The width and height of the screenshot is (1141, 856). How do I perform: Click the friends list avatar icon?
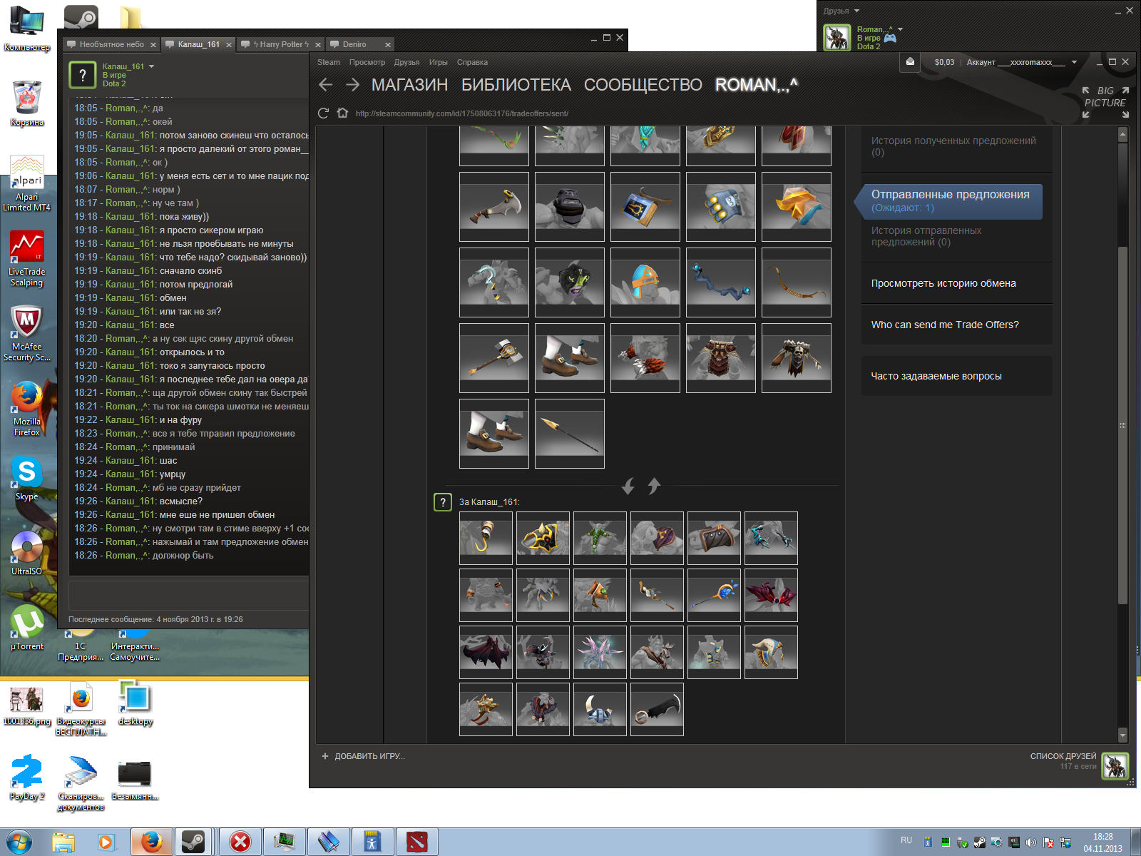pos(1115,765)
